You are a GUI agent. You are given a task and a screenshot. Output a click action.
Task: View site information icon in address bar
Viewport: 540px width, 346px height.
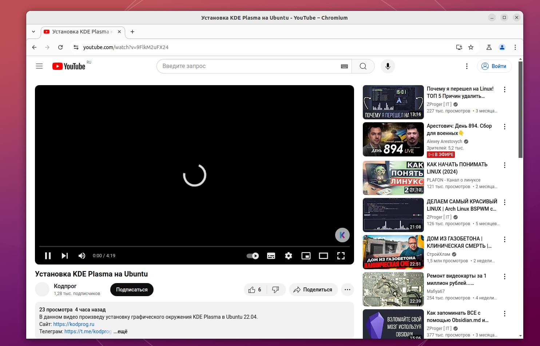(76, 47)
